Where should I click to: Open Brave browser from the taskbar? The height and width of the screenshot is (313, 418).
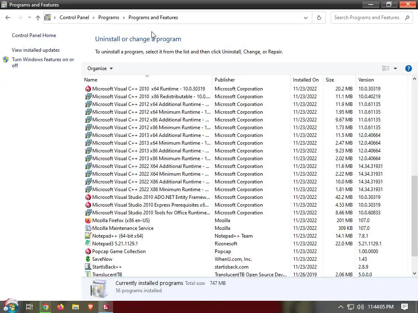point(91,307)
